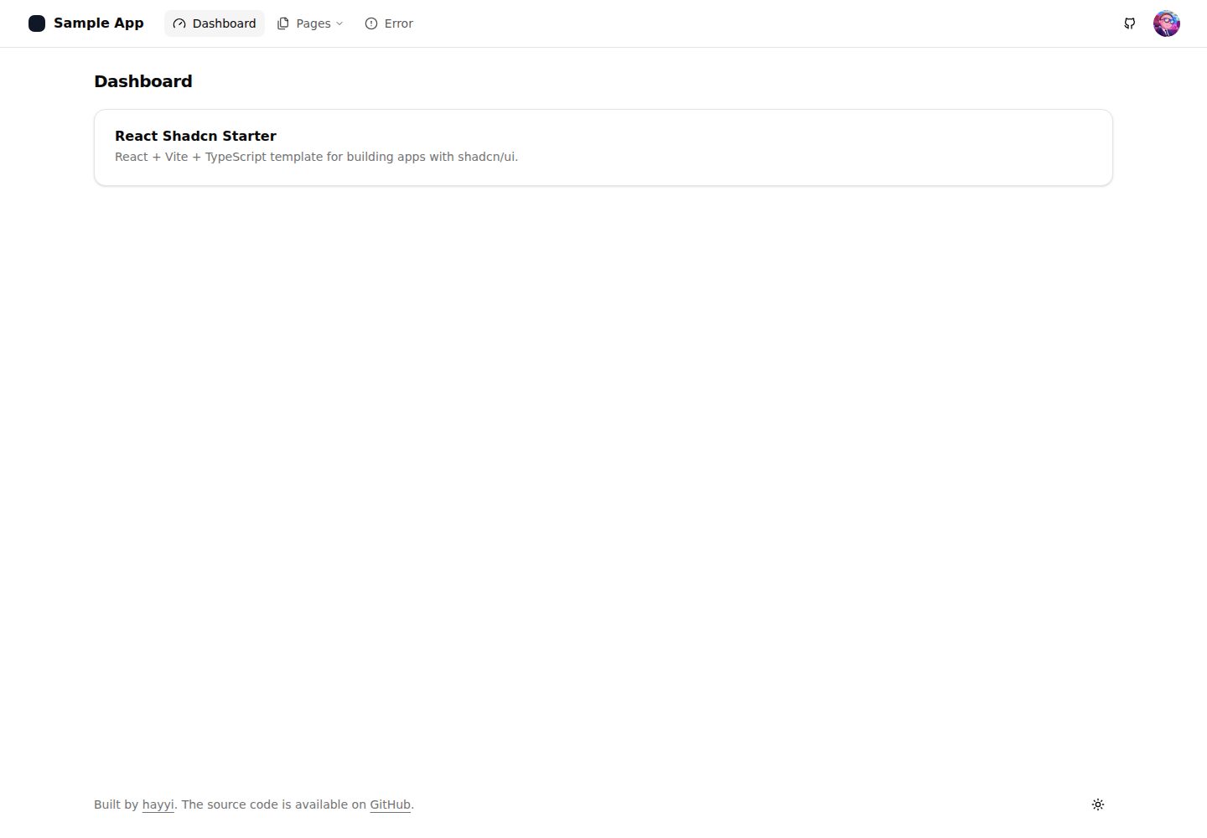Go to the Error page
The image size is (1207, 838).
pos(389,23)
